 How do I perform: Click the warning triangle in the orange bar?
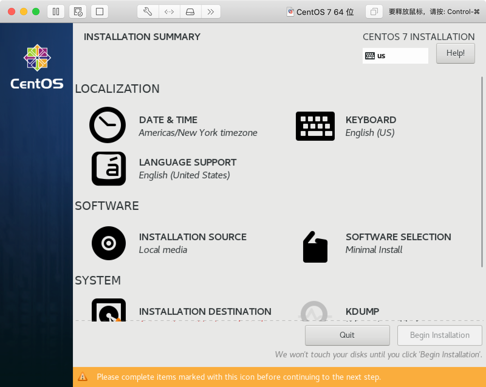coord(83,377)
